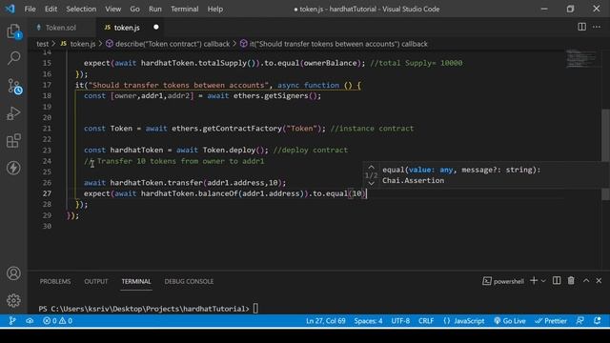610x343 pixels.
Task: Click the powershell terminal label
Action: [503, 281]
